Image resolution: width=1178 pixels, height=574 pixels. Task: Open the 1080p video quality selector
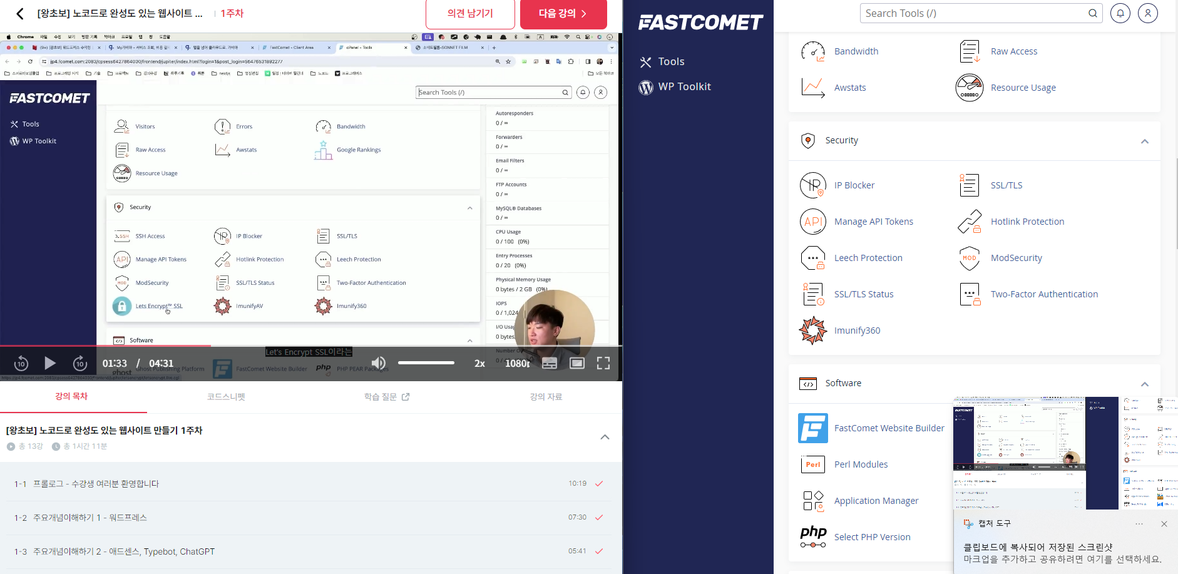pyautogui.click(x=518, y=364)
